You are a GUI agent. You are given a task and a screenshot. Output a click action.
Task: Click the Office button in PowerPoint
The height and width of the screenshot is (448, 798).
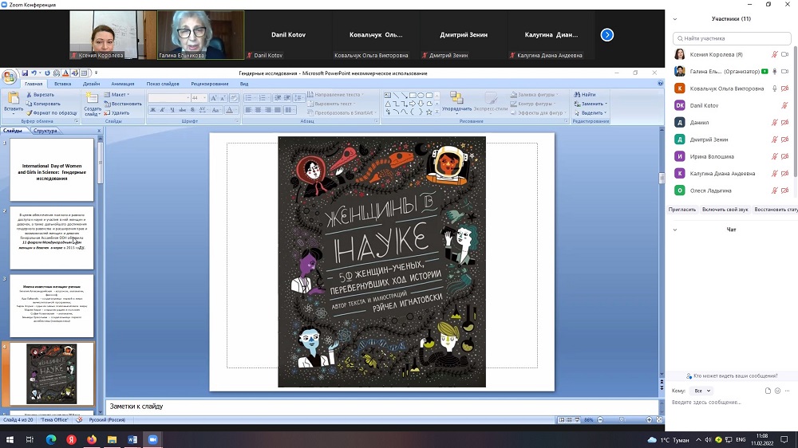tap(9, 77)
